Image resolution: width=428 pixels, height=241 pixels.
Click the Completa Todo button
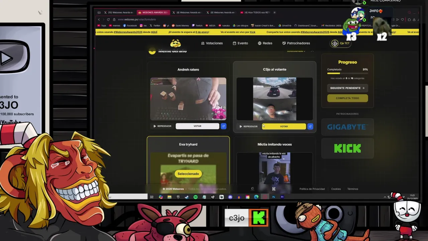click(x=347, y=98)
